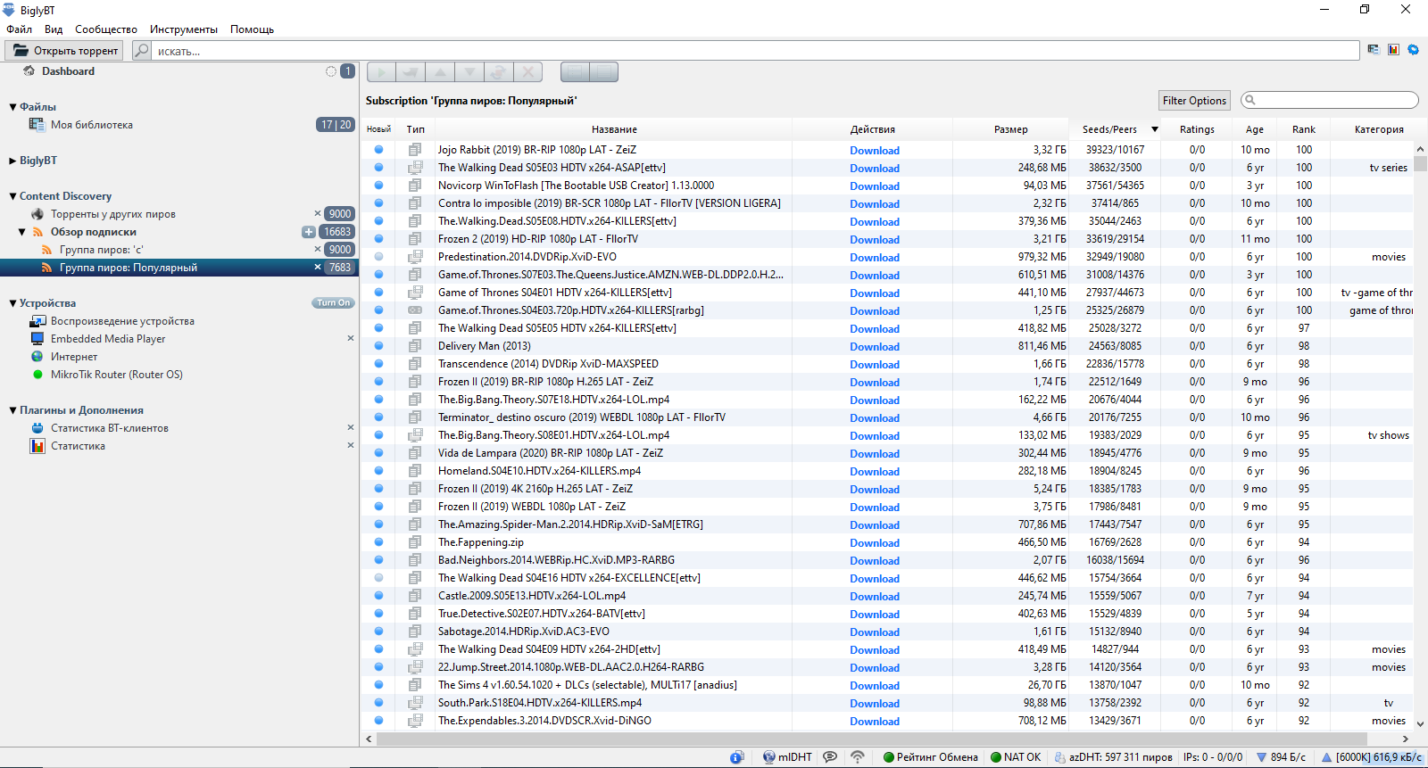Image resolution: width=1428 pixels, height=768 pixels.
Task: Expand the BiglyBT section
Action: (12, 161)
